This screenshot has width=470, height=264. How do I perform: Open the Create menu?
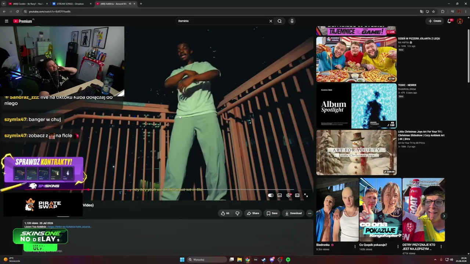(x=435, y=21)
